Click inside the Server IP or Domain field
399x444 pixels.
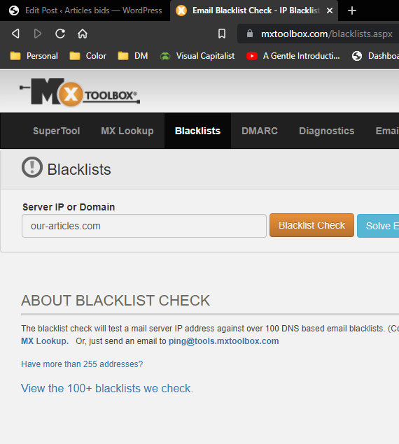click(144, 226)
